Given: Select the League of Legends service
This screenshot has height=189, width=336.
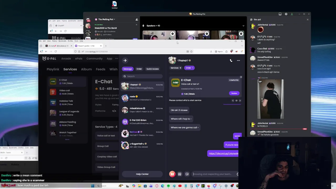Looking at the screenshot, I should (67, 113).
